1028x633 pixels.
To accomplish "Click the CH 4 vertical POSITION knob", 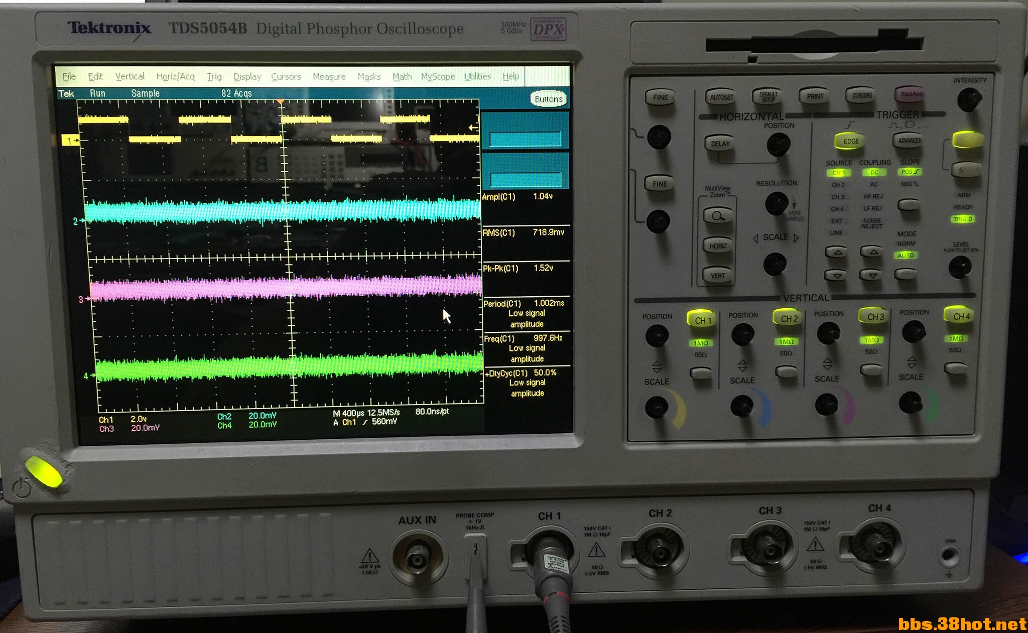I will [914, 332].
